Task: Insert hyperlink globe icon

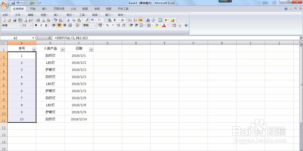Action: (110, 20)
